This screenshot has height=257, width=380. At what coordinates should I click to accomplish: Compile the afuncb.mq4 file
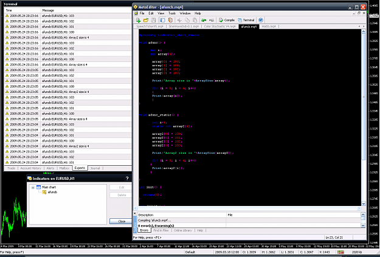click(227, 20)
